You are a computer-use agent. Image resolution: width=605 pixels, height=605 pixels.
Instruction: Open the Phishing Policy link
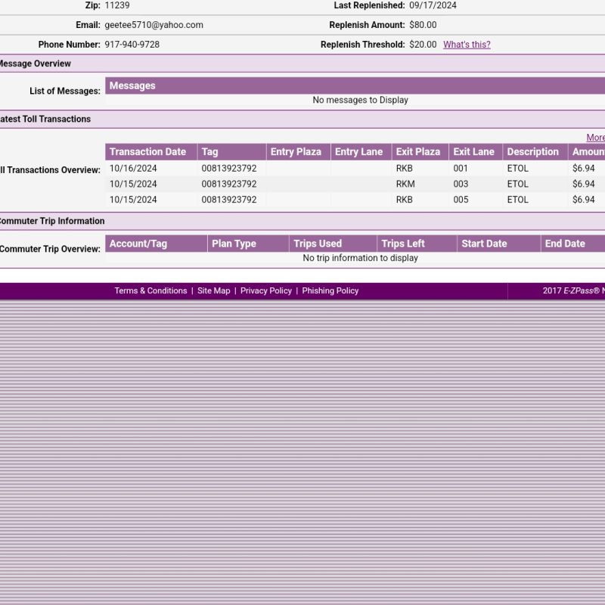coord(330,291)
